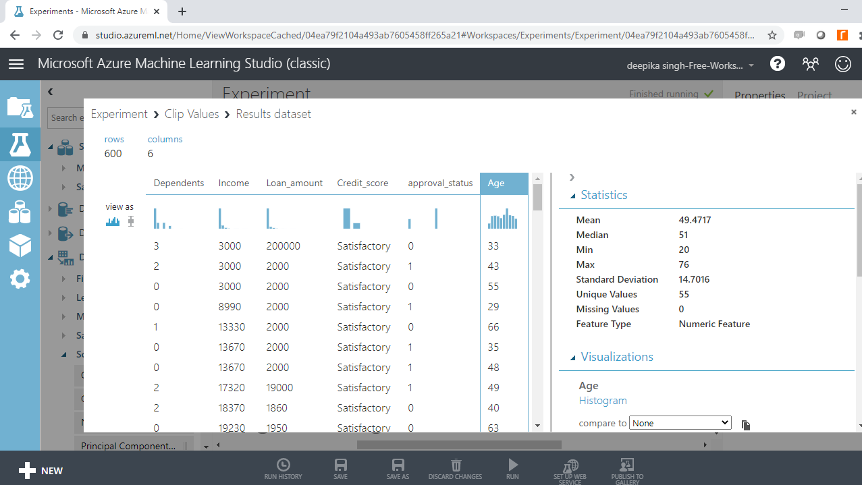Collapse the statistics side pane chevron
The width and height of the screenshot is (862, 485).
click(572, 177)
